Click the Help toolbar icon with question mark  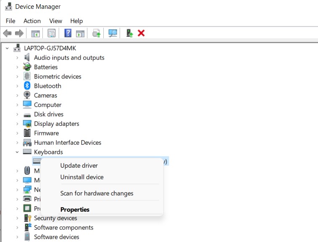tap(68, 33)
